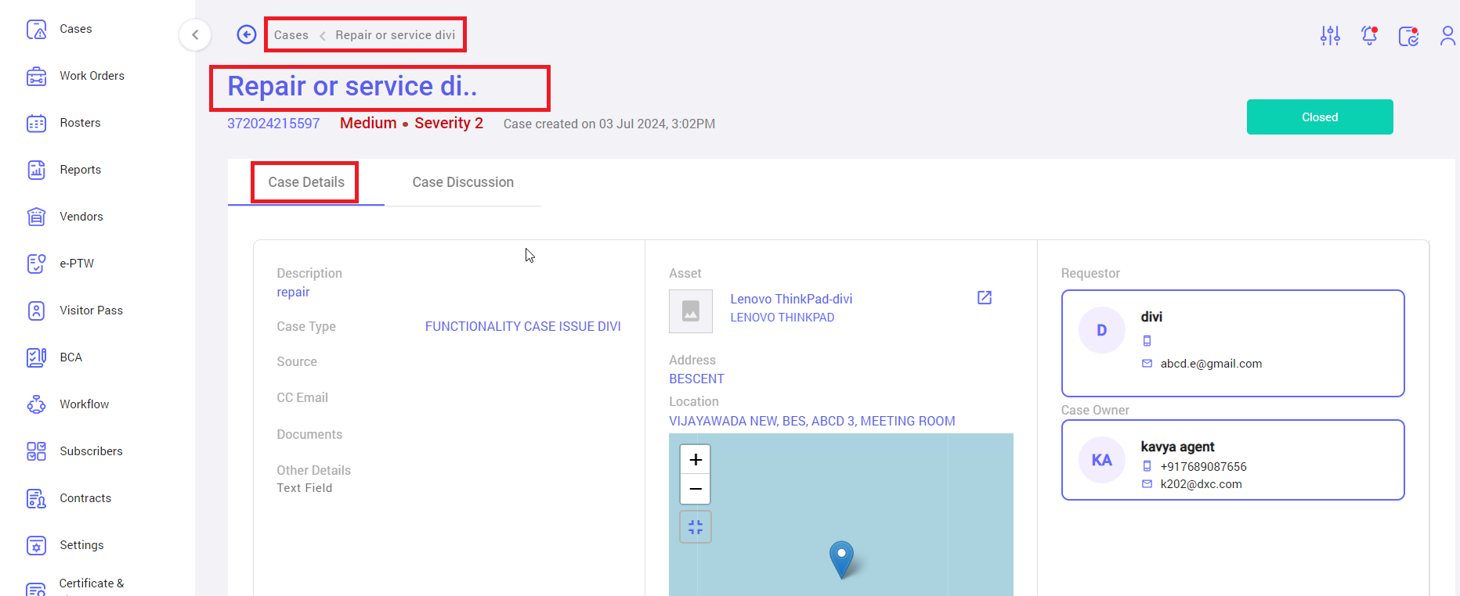Click the Vendors store icon
Viewport: 1460px width, 596px height.
point(37,217)
